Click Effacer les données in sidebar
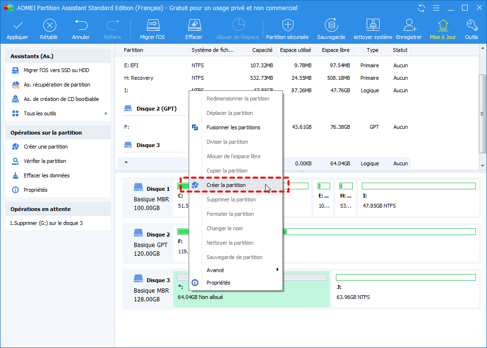 click(x=47, y=175)
